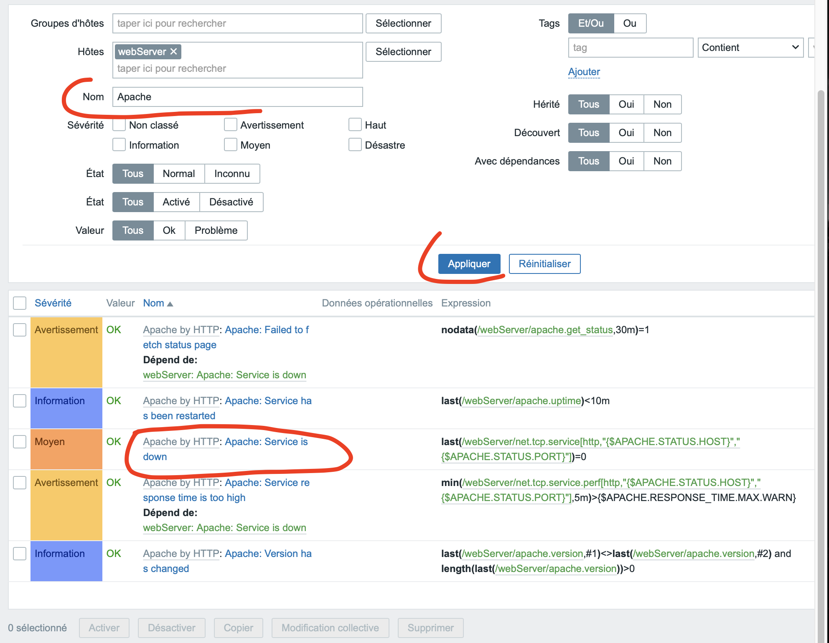Click the Moyen severity colored cell
829x643 pixels.
pyautogui.click(x=66, y=449)
